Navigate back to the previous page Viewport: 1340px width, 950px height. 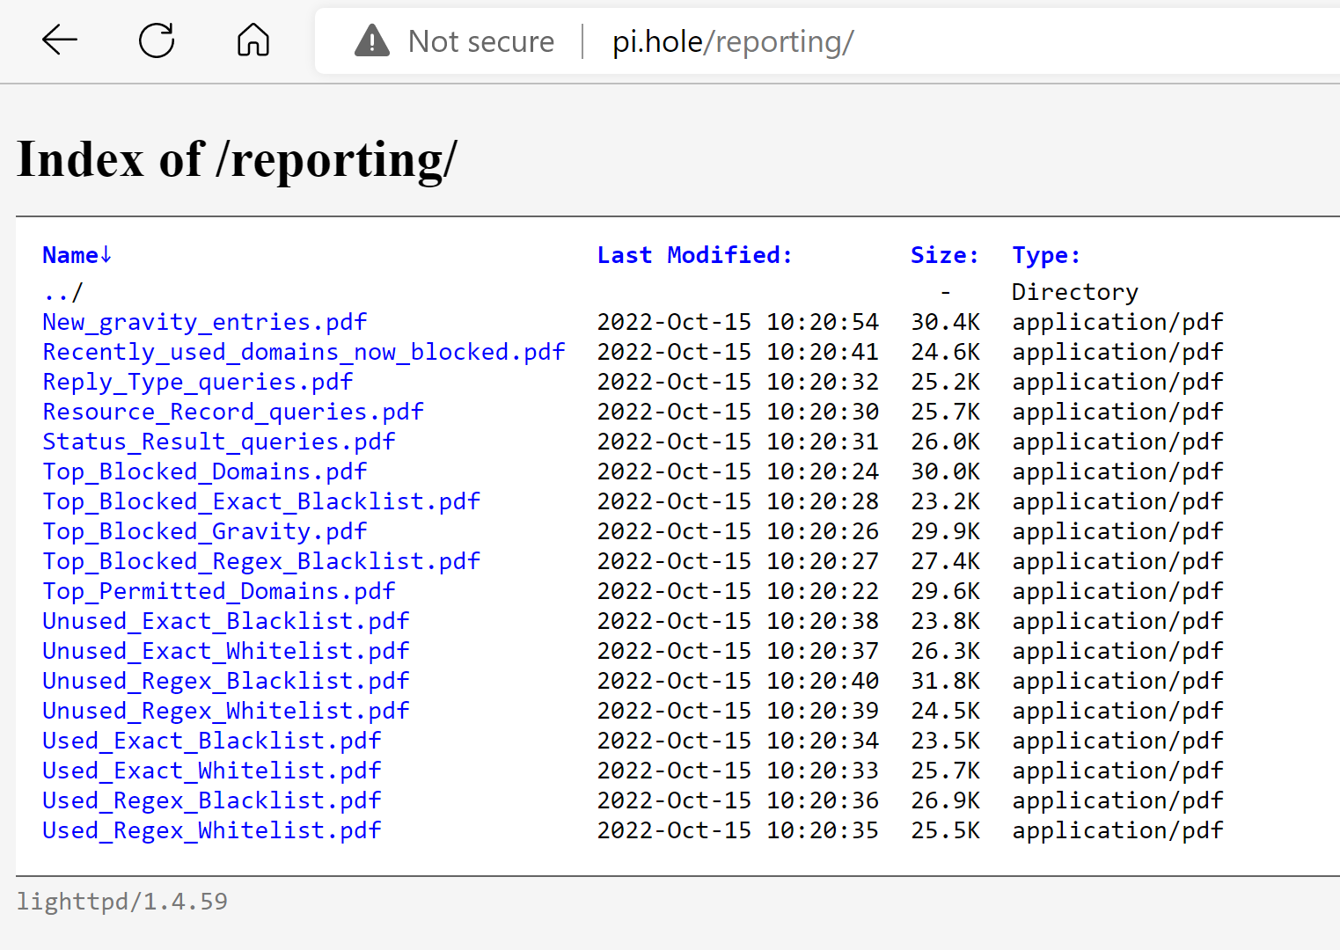pos(58,40)
